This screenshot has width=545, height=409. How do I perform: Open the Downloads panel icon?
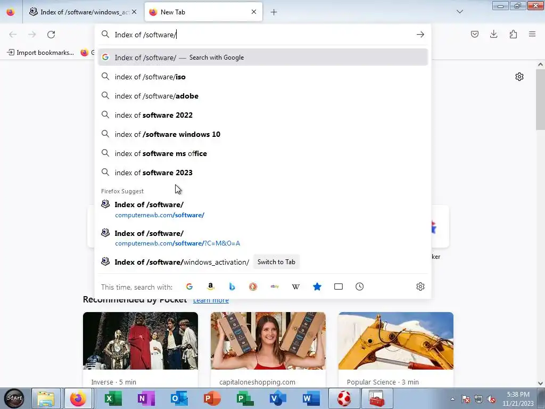pyautogui.click(x=493, y=34)
